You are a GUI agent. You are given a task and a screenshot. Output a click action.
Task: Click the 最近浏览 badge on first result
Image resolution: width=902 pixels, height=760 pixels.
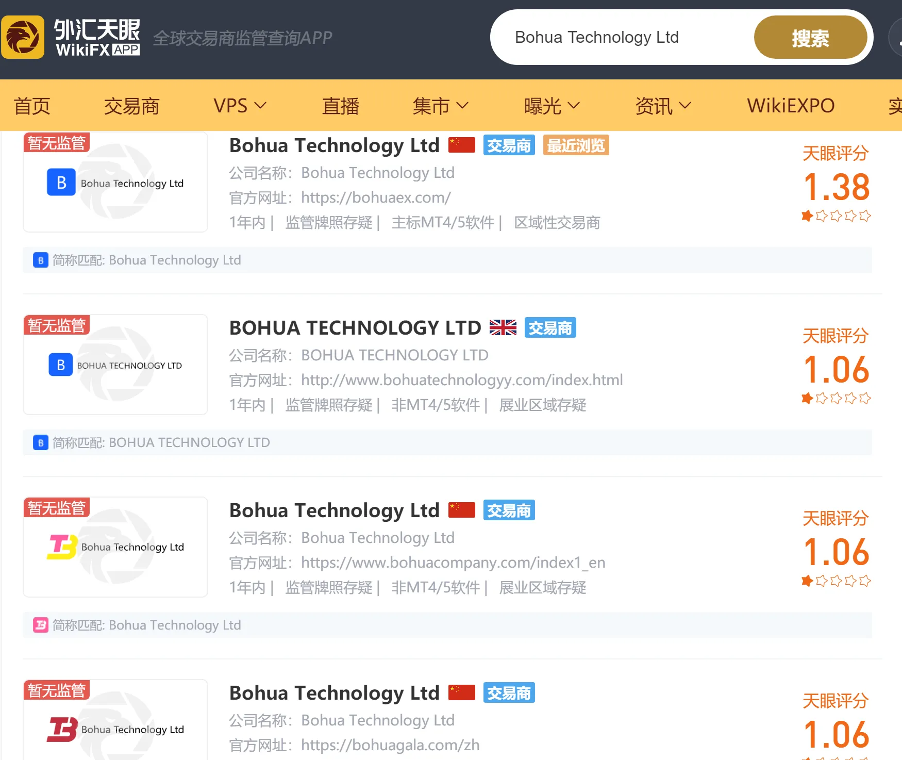click(576, 145)
